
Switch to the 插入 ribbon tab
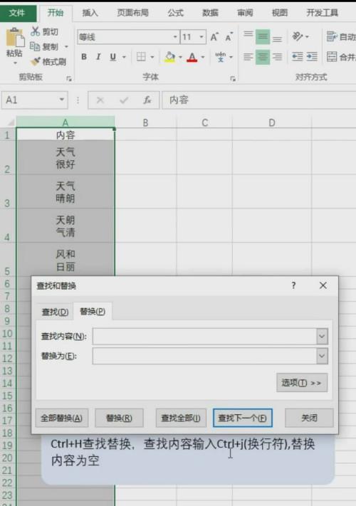(x=90, y=13)
